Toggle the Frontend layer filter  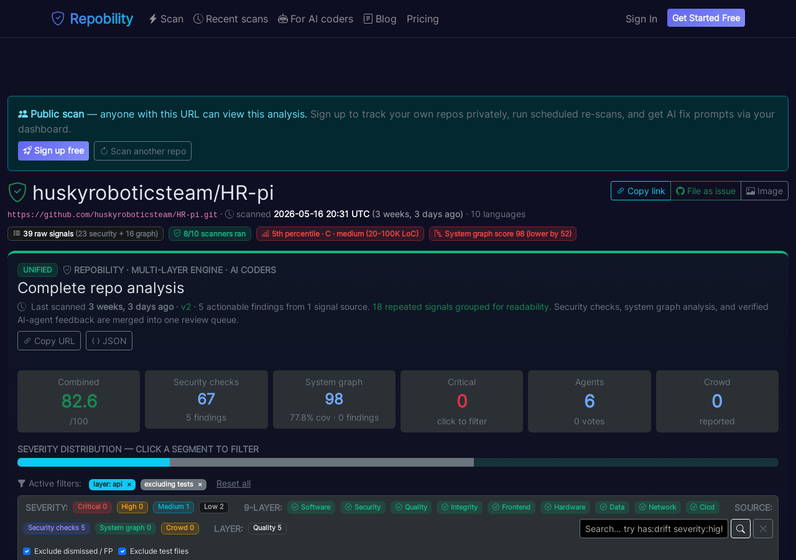511,507
